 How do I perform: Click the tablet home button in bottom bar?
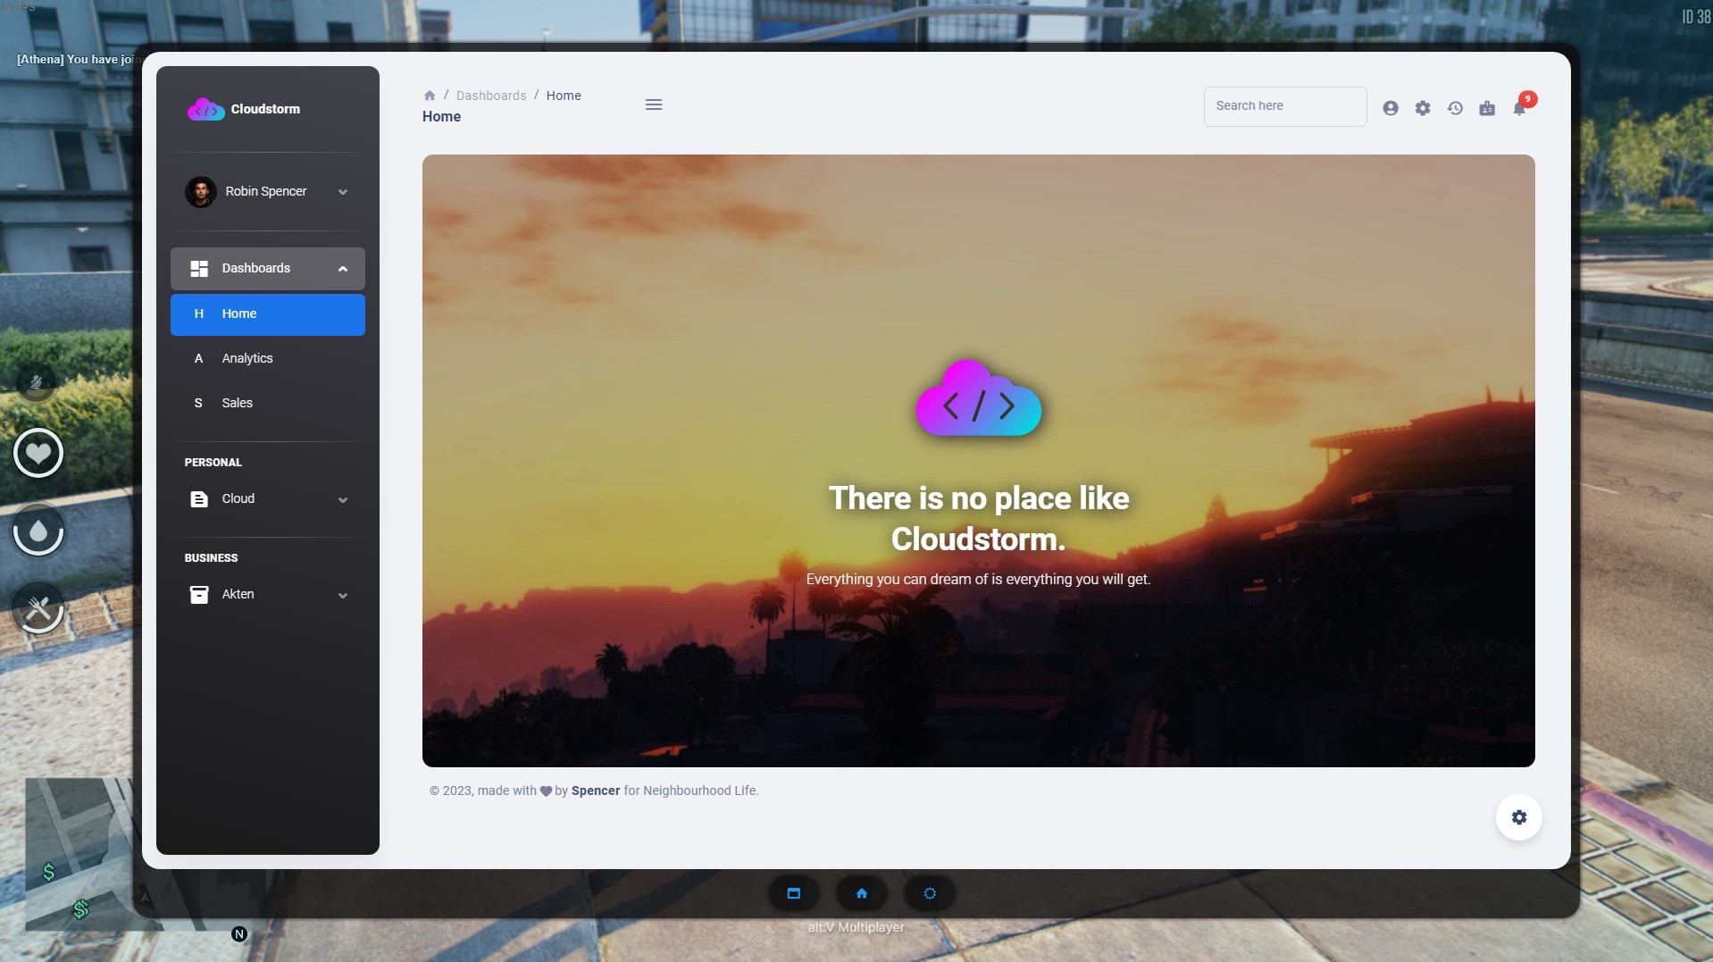(x=861, y=893)
